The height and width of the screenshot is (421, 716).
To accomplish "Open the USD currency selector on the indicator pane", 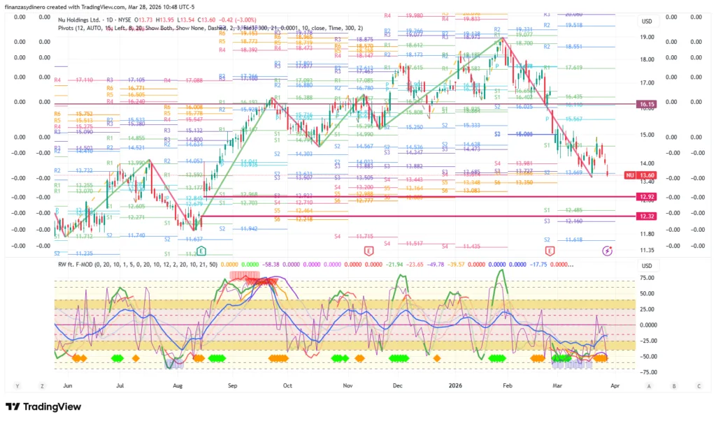I will tap(647, 266).
